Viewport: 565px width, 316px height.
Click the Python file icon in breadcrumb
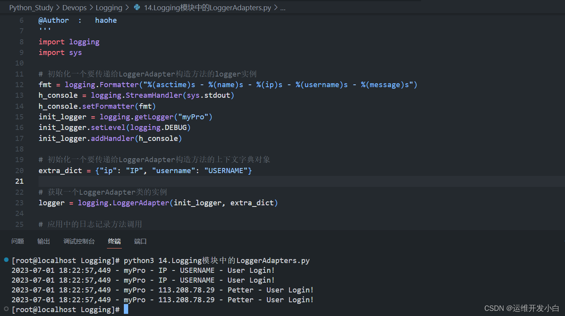click(x=137, y=7)
